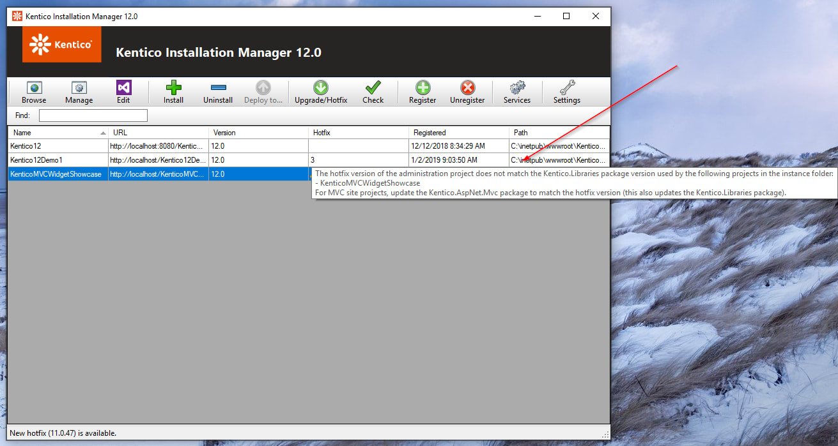
Task: Open the Manage instance tool
Action: coord(79,93)
